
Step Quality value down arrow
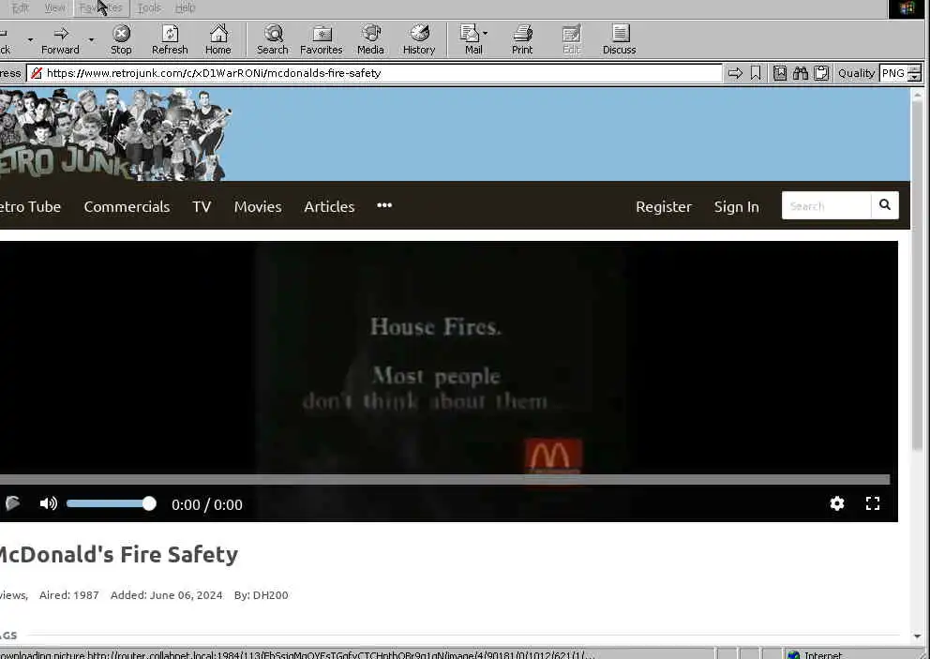pyautogui.click(x=915, y=77)
